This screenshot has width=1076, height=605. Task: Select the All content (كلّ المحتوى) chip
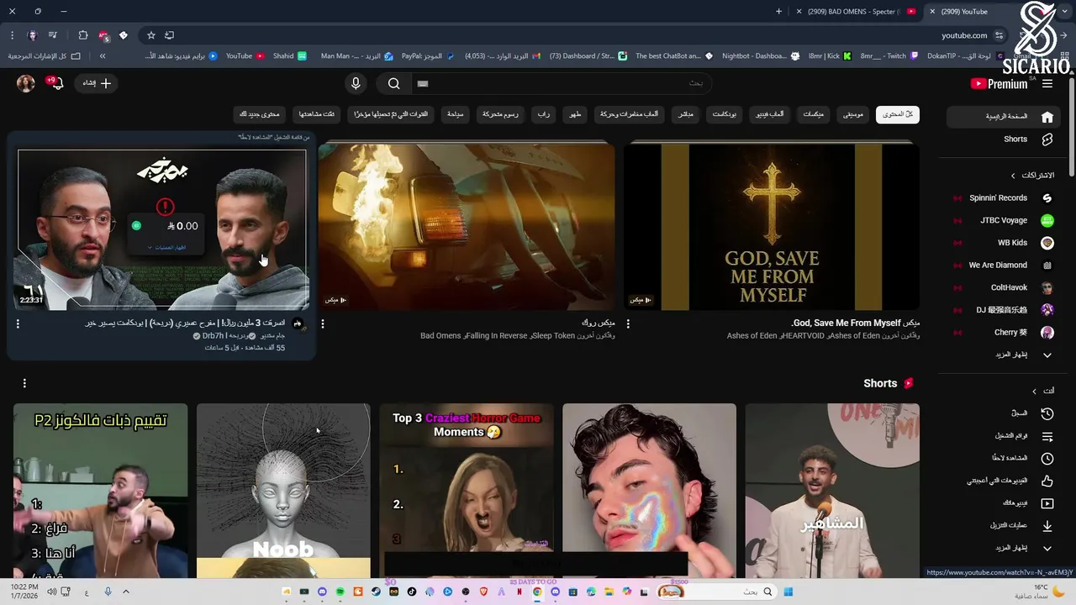tap(898, 114)
